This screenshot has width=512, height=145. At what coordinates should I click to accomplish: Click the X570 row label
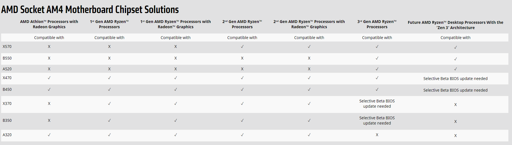point(7,46)
